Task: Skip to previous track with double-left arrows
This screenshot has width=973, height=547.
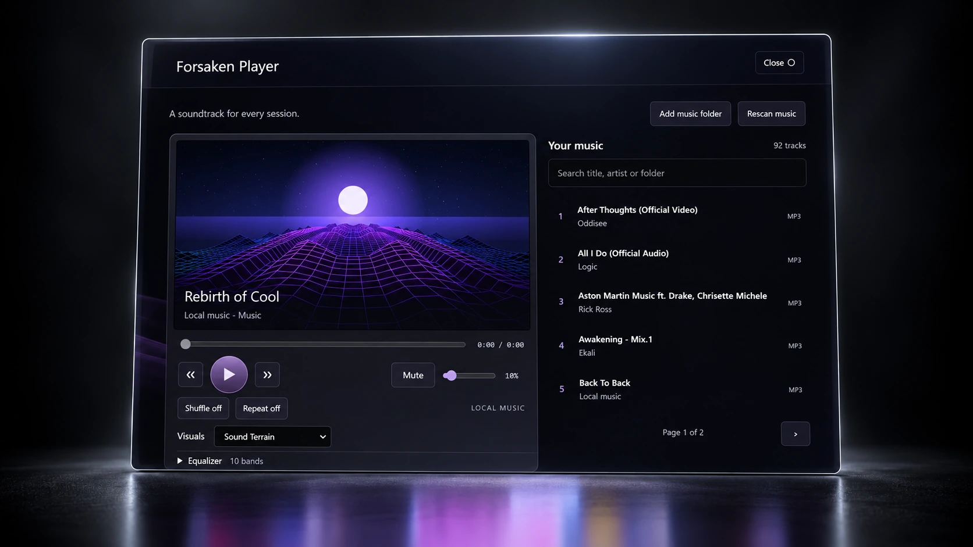Action: click(x=190, y=375)
